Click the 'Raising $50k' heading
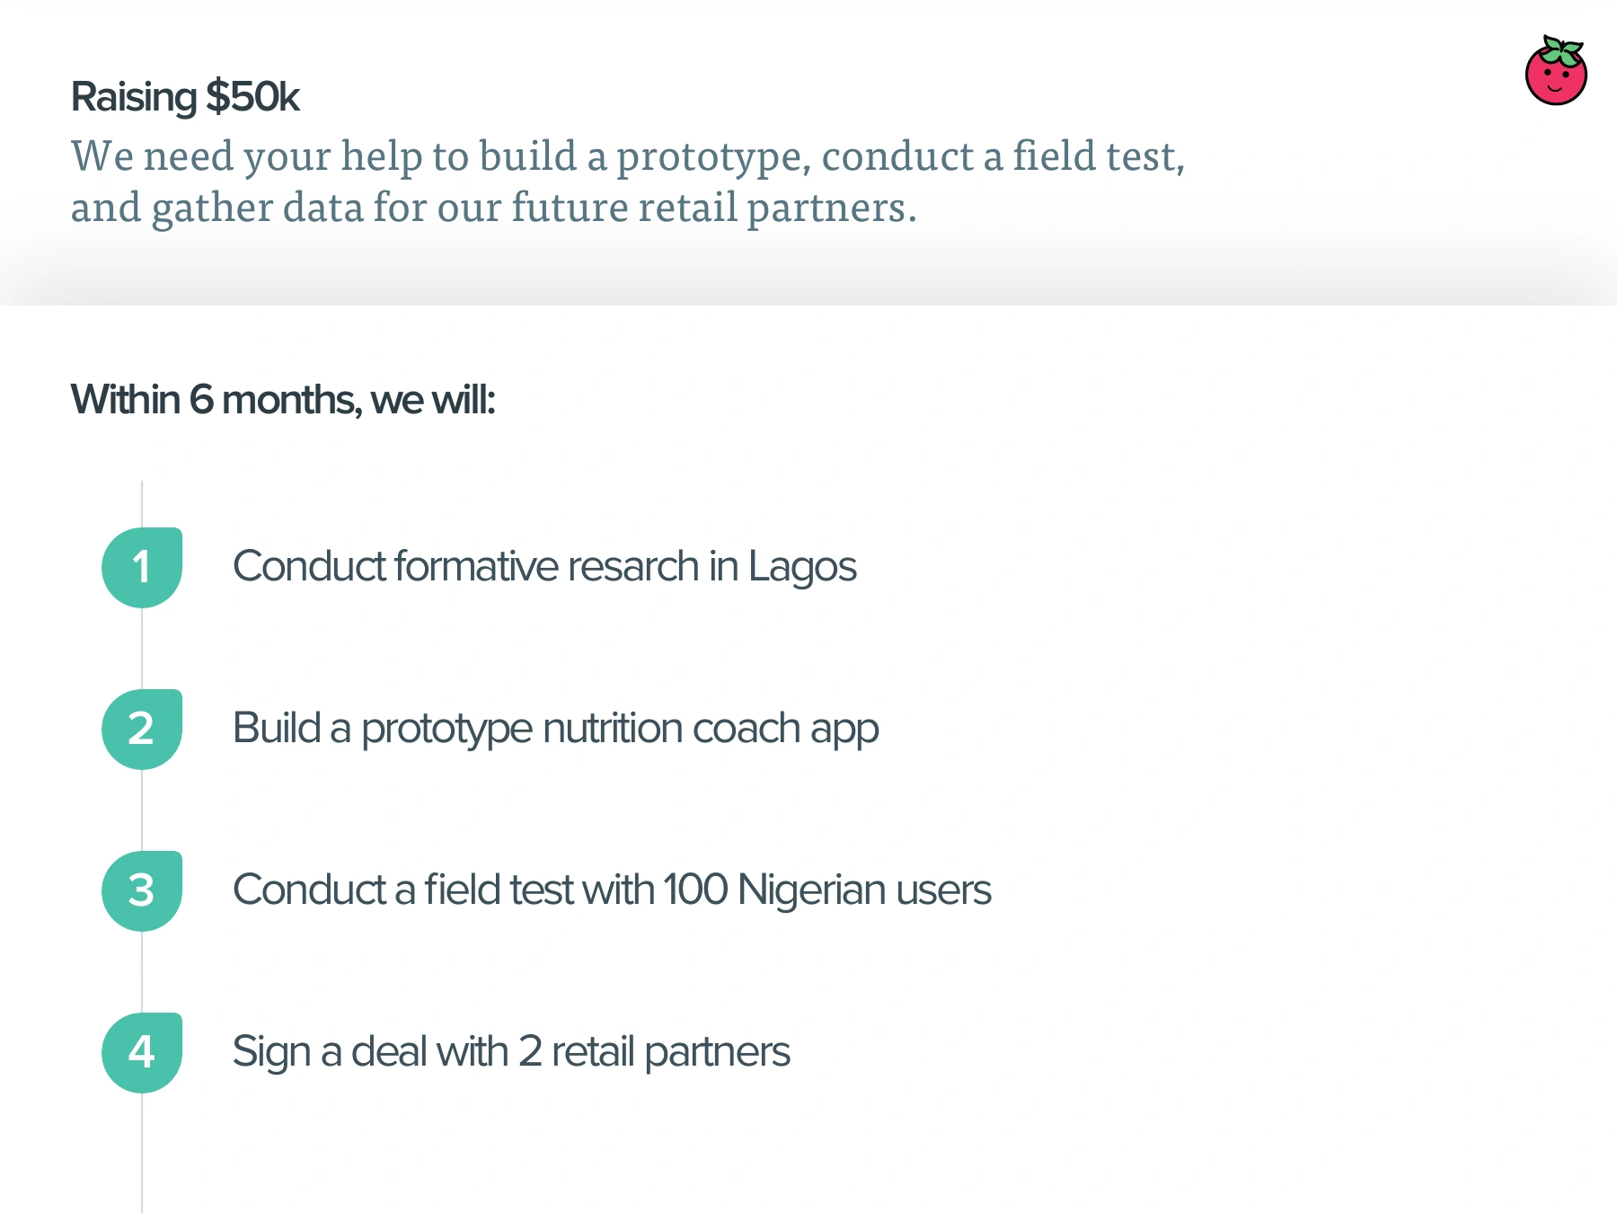Viewport: 1617px width, 1213px height. click(x=185, y=97)
